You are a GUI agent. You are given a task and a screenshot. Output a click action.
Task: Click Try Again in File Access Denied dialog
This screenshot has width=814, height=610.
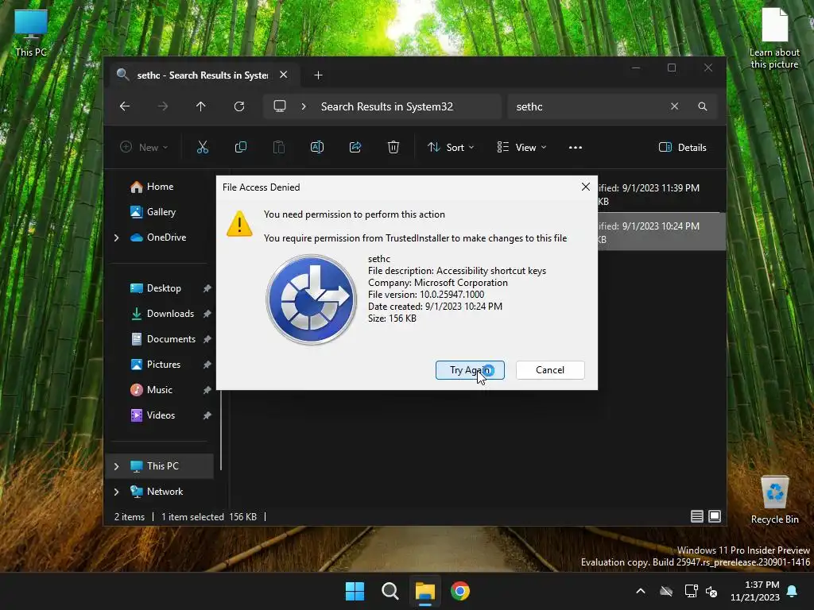point(470,370)
